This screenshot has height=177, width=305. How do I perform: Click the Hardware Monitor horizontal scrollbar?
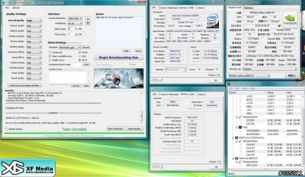tap(265, 170)
